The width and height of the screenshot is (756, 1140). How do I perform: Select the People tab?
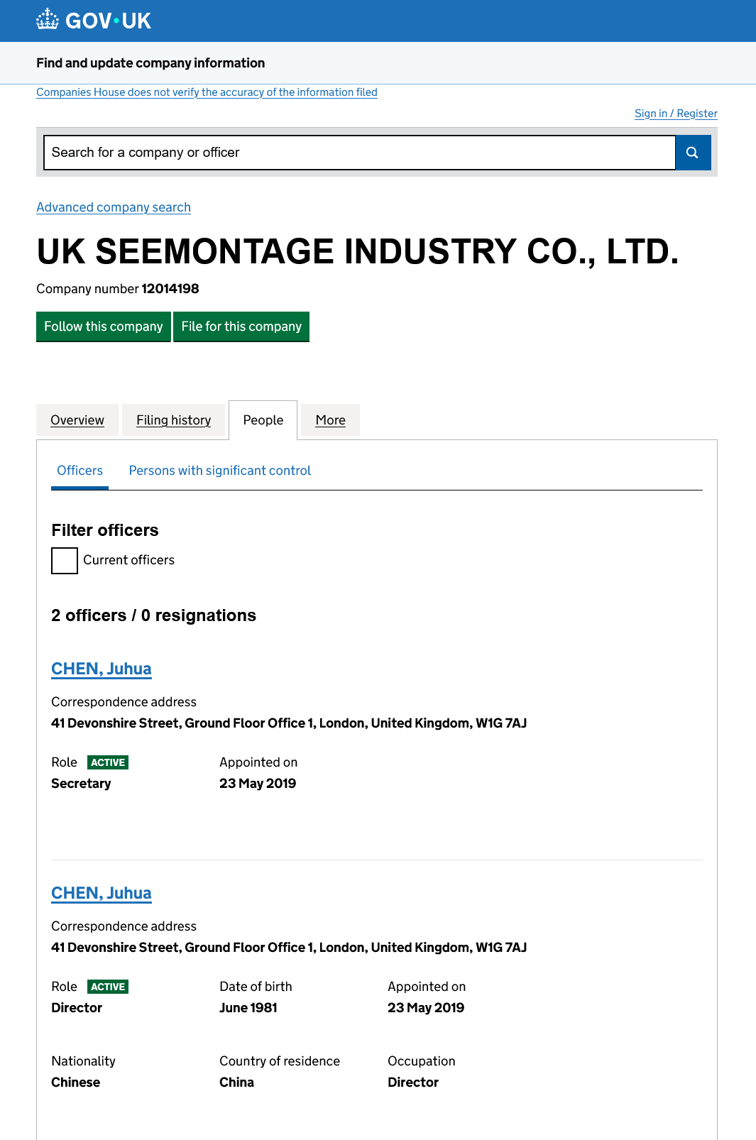pos(263,420)
